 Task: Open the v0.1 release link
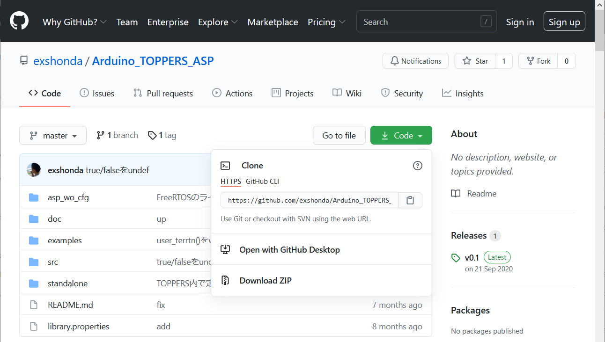471,257
